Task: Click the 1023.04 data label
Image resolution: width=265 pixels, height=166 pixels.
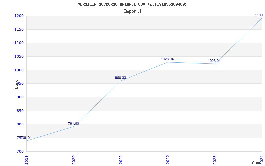Action: pyautogui.click(x=214, y=61)
